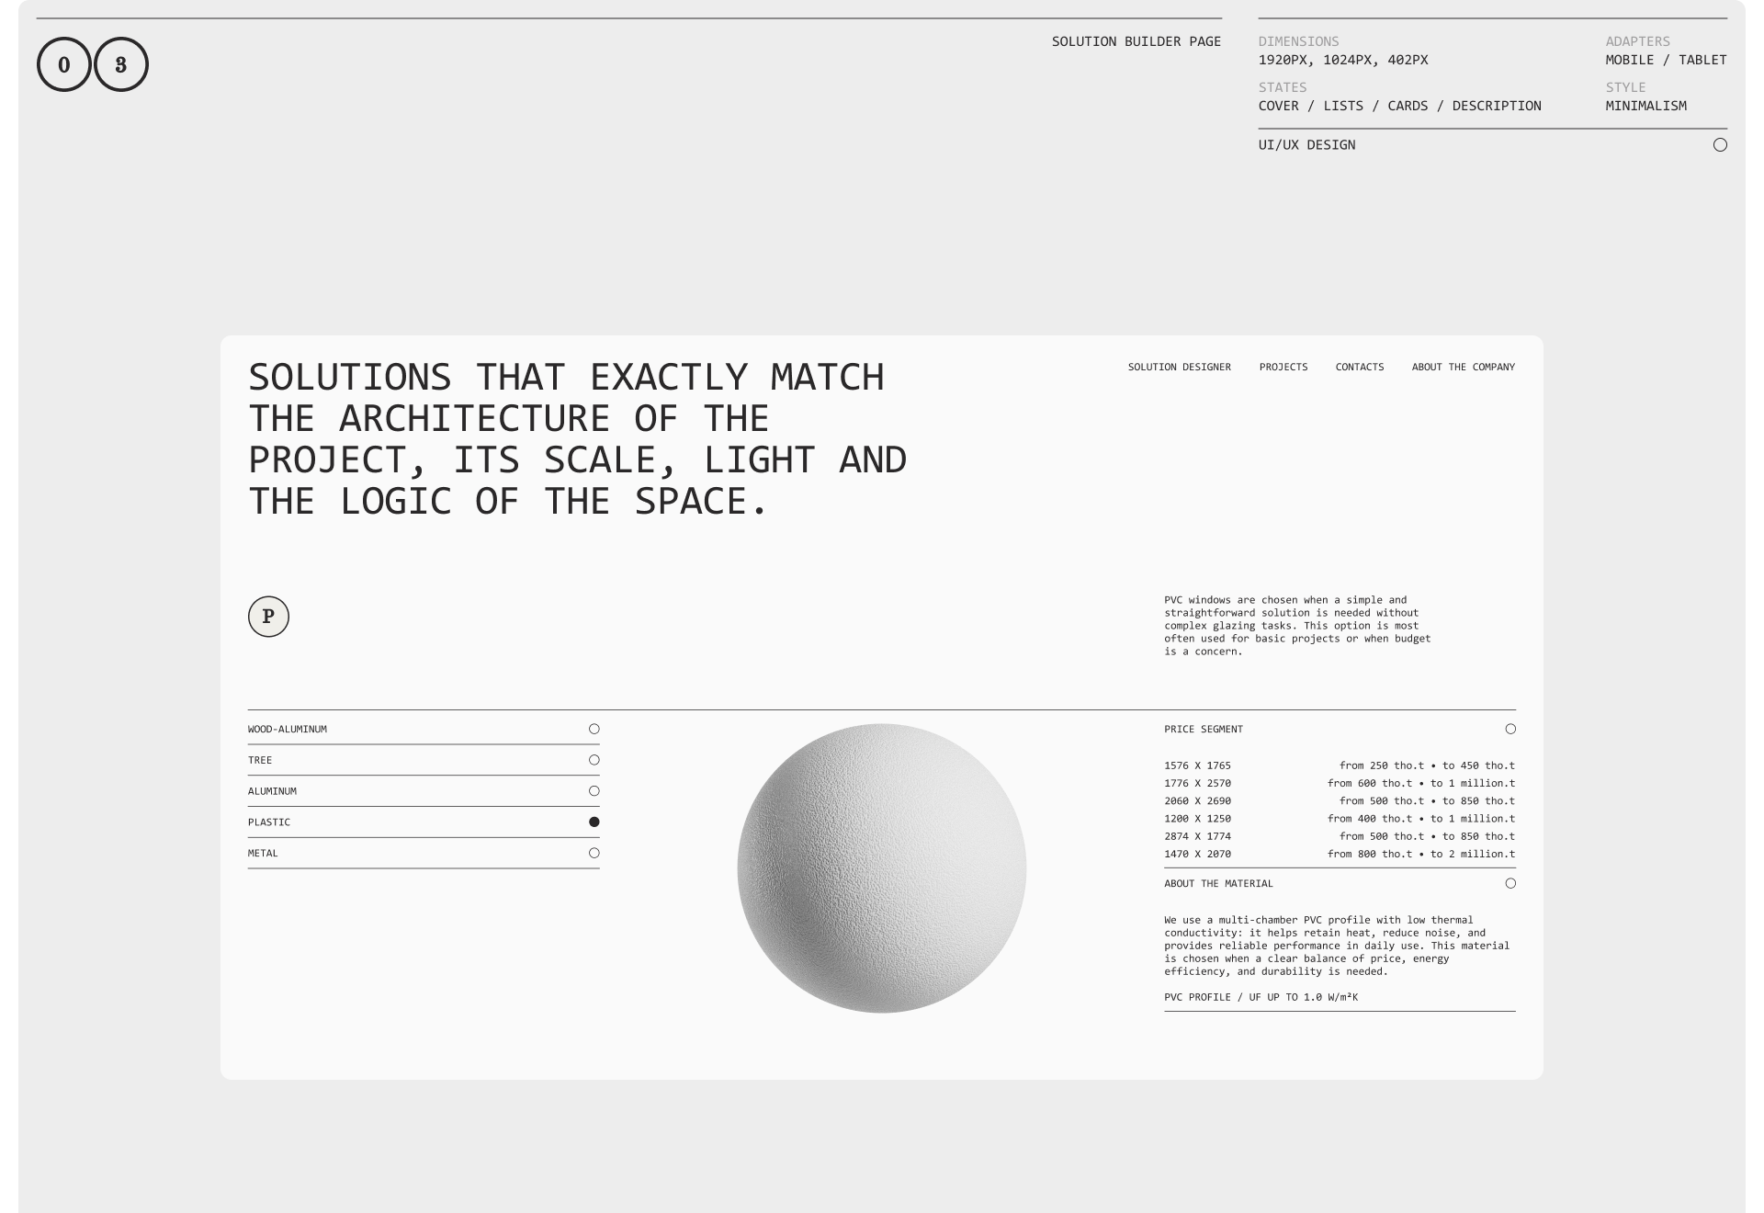Open the About the Company link
The image size is (1764, 1213).
point(1464,367)
